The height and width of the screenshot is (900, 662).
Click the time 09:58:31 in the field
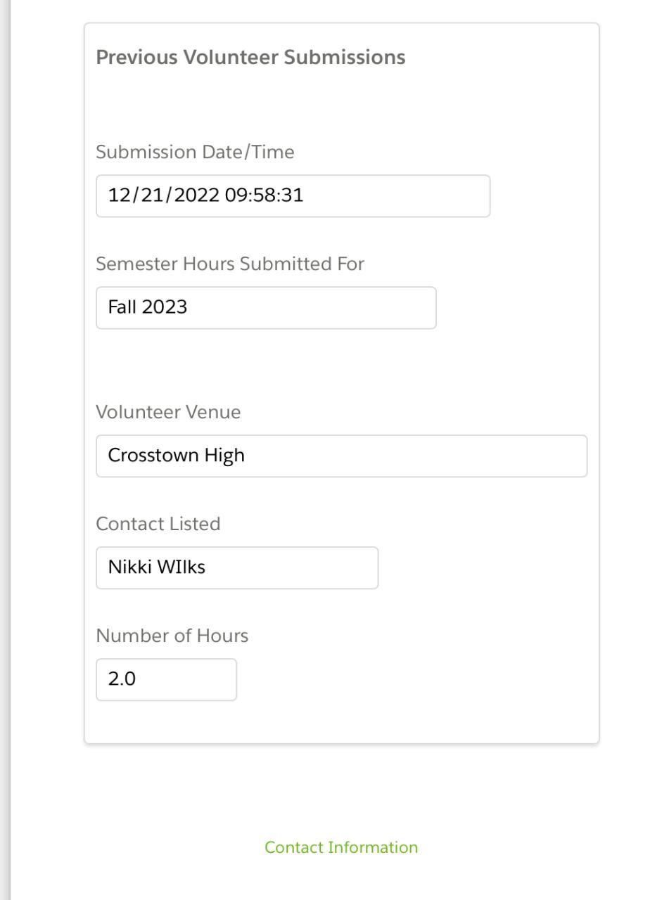264,195
